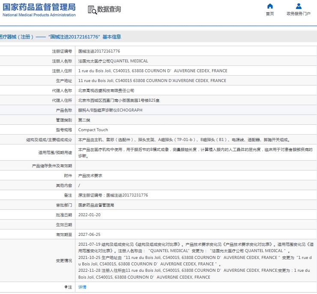Go to 首页 home text link
The height and width of the screenshot is (294, 317).
pos(270,14)
